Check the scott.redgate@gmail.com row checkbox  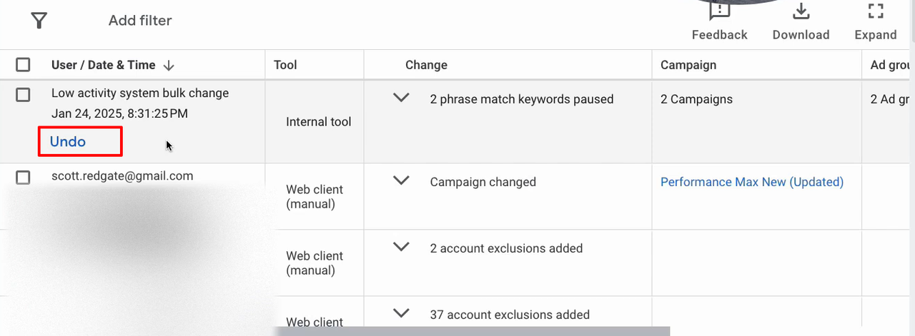(23, 177)
